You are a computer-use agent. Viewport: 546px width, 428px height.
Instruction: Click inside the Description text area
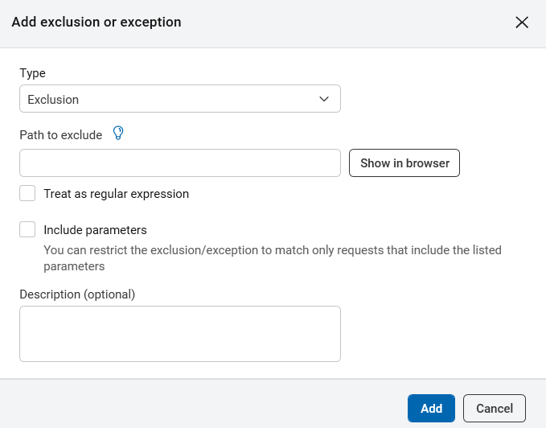point(179,334)
